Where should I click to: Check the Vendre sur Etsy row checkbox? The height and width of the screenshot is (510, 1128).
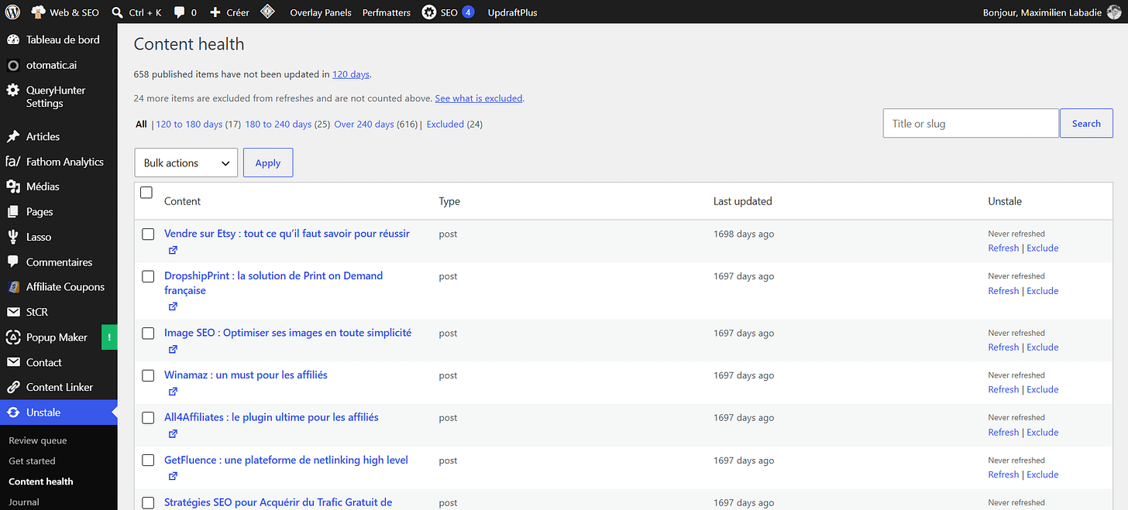(x=148, y=234)
